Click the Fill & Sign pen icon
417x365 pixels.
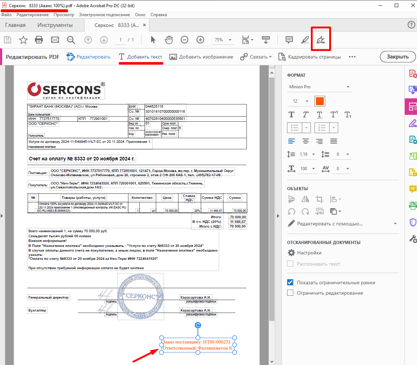pos(321,40)
